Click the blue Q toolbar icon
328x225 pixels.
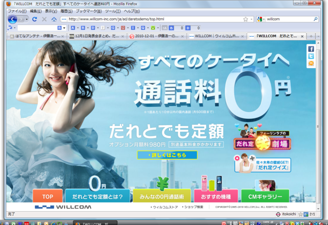click(143, 28)
